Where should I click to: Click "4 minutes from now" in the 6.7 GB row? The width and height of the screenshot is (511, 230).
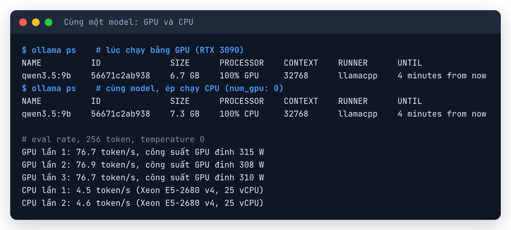[x=442, y=75]
